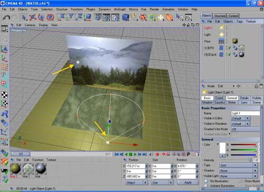Click the Position X input field
The image size is (264, 192).
tap(136, 166)
